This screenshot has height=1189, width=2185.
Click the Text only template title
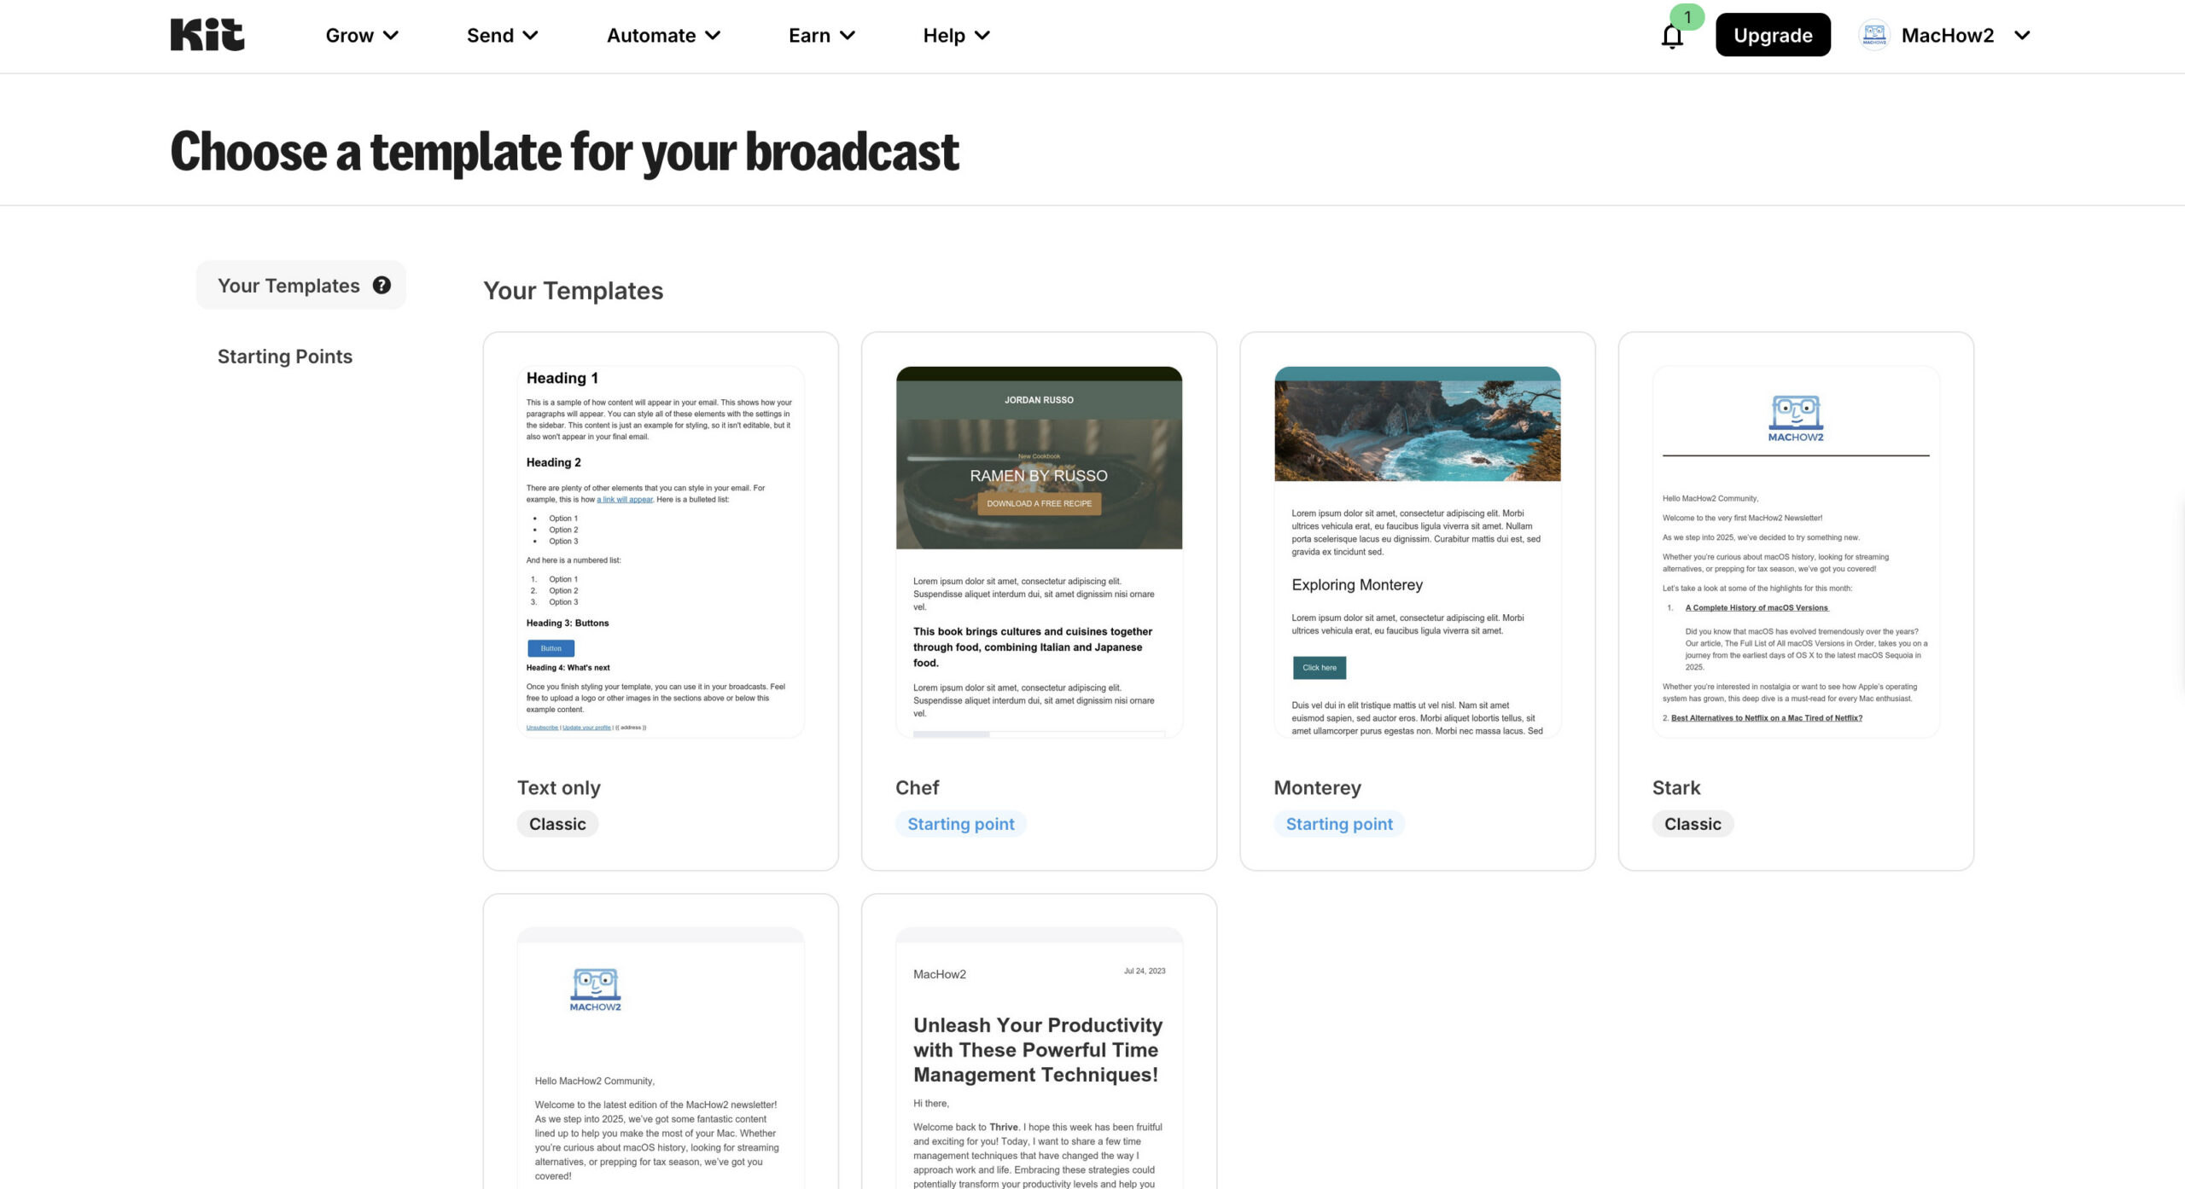(x=559, y=787)
